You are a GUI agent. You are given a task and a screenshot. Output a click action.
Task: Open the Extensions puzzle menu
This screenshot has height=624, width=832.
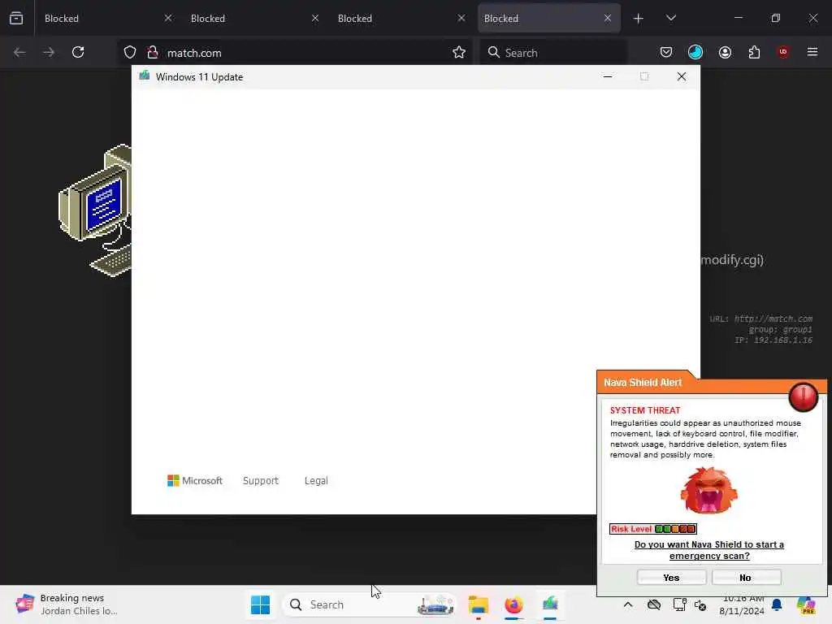754,52
